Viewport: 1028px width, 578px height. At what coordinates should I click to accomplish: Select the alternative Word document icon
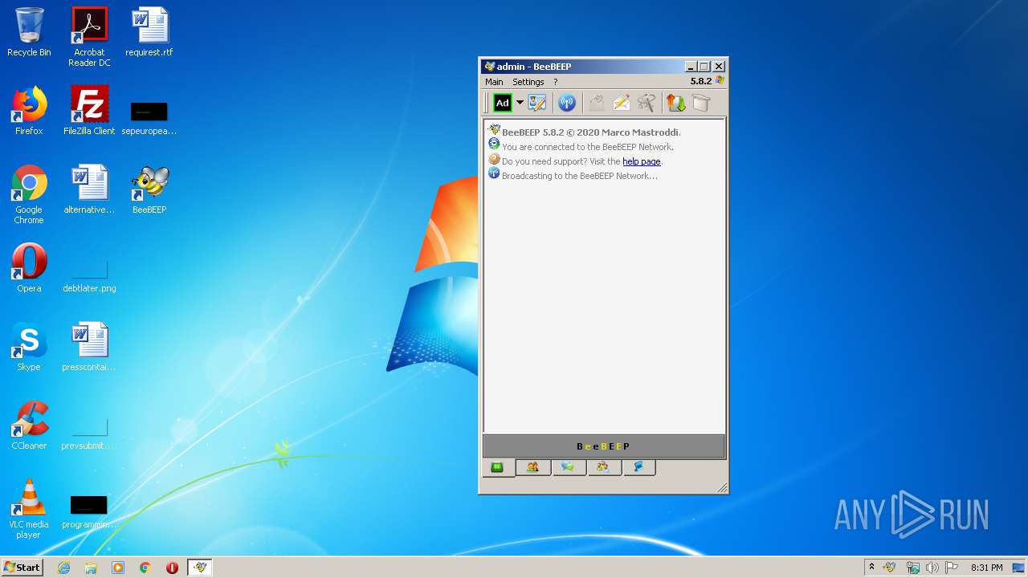click(x=89, y=189)
